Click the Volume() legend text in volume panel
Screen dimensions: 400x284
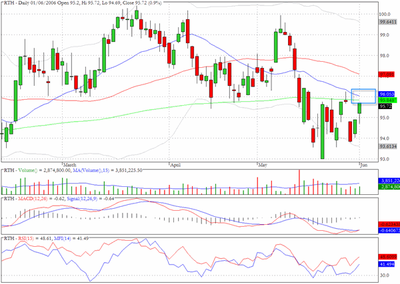click(x=28, y=170)
